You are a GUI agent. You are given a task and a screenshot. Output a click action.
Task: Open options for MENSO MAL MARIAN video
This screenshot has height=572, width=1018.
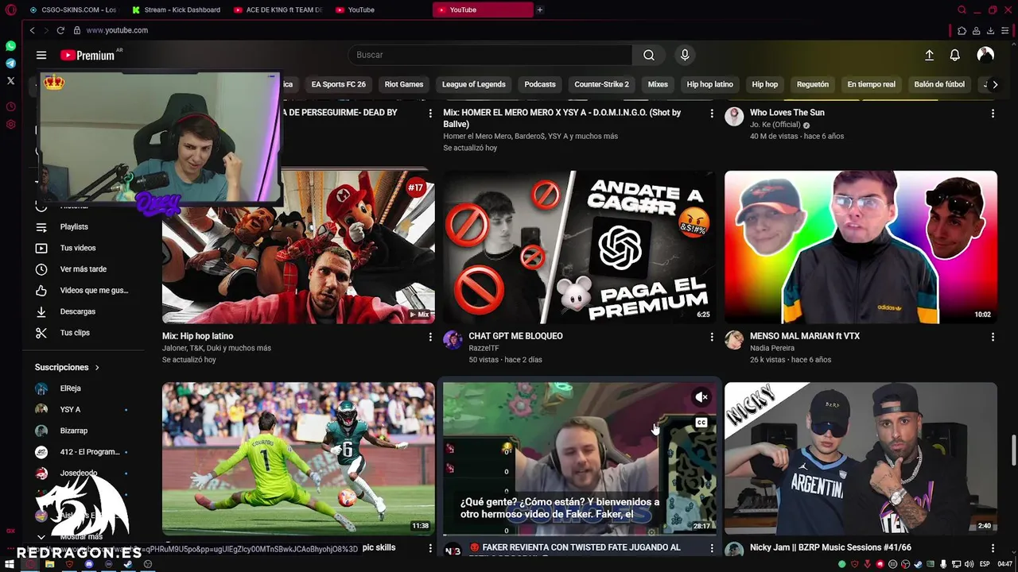[993, 337]
